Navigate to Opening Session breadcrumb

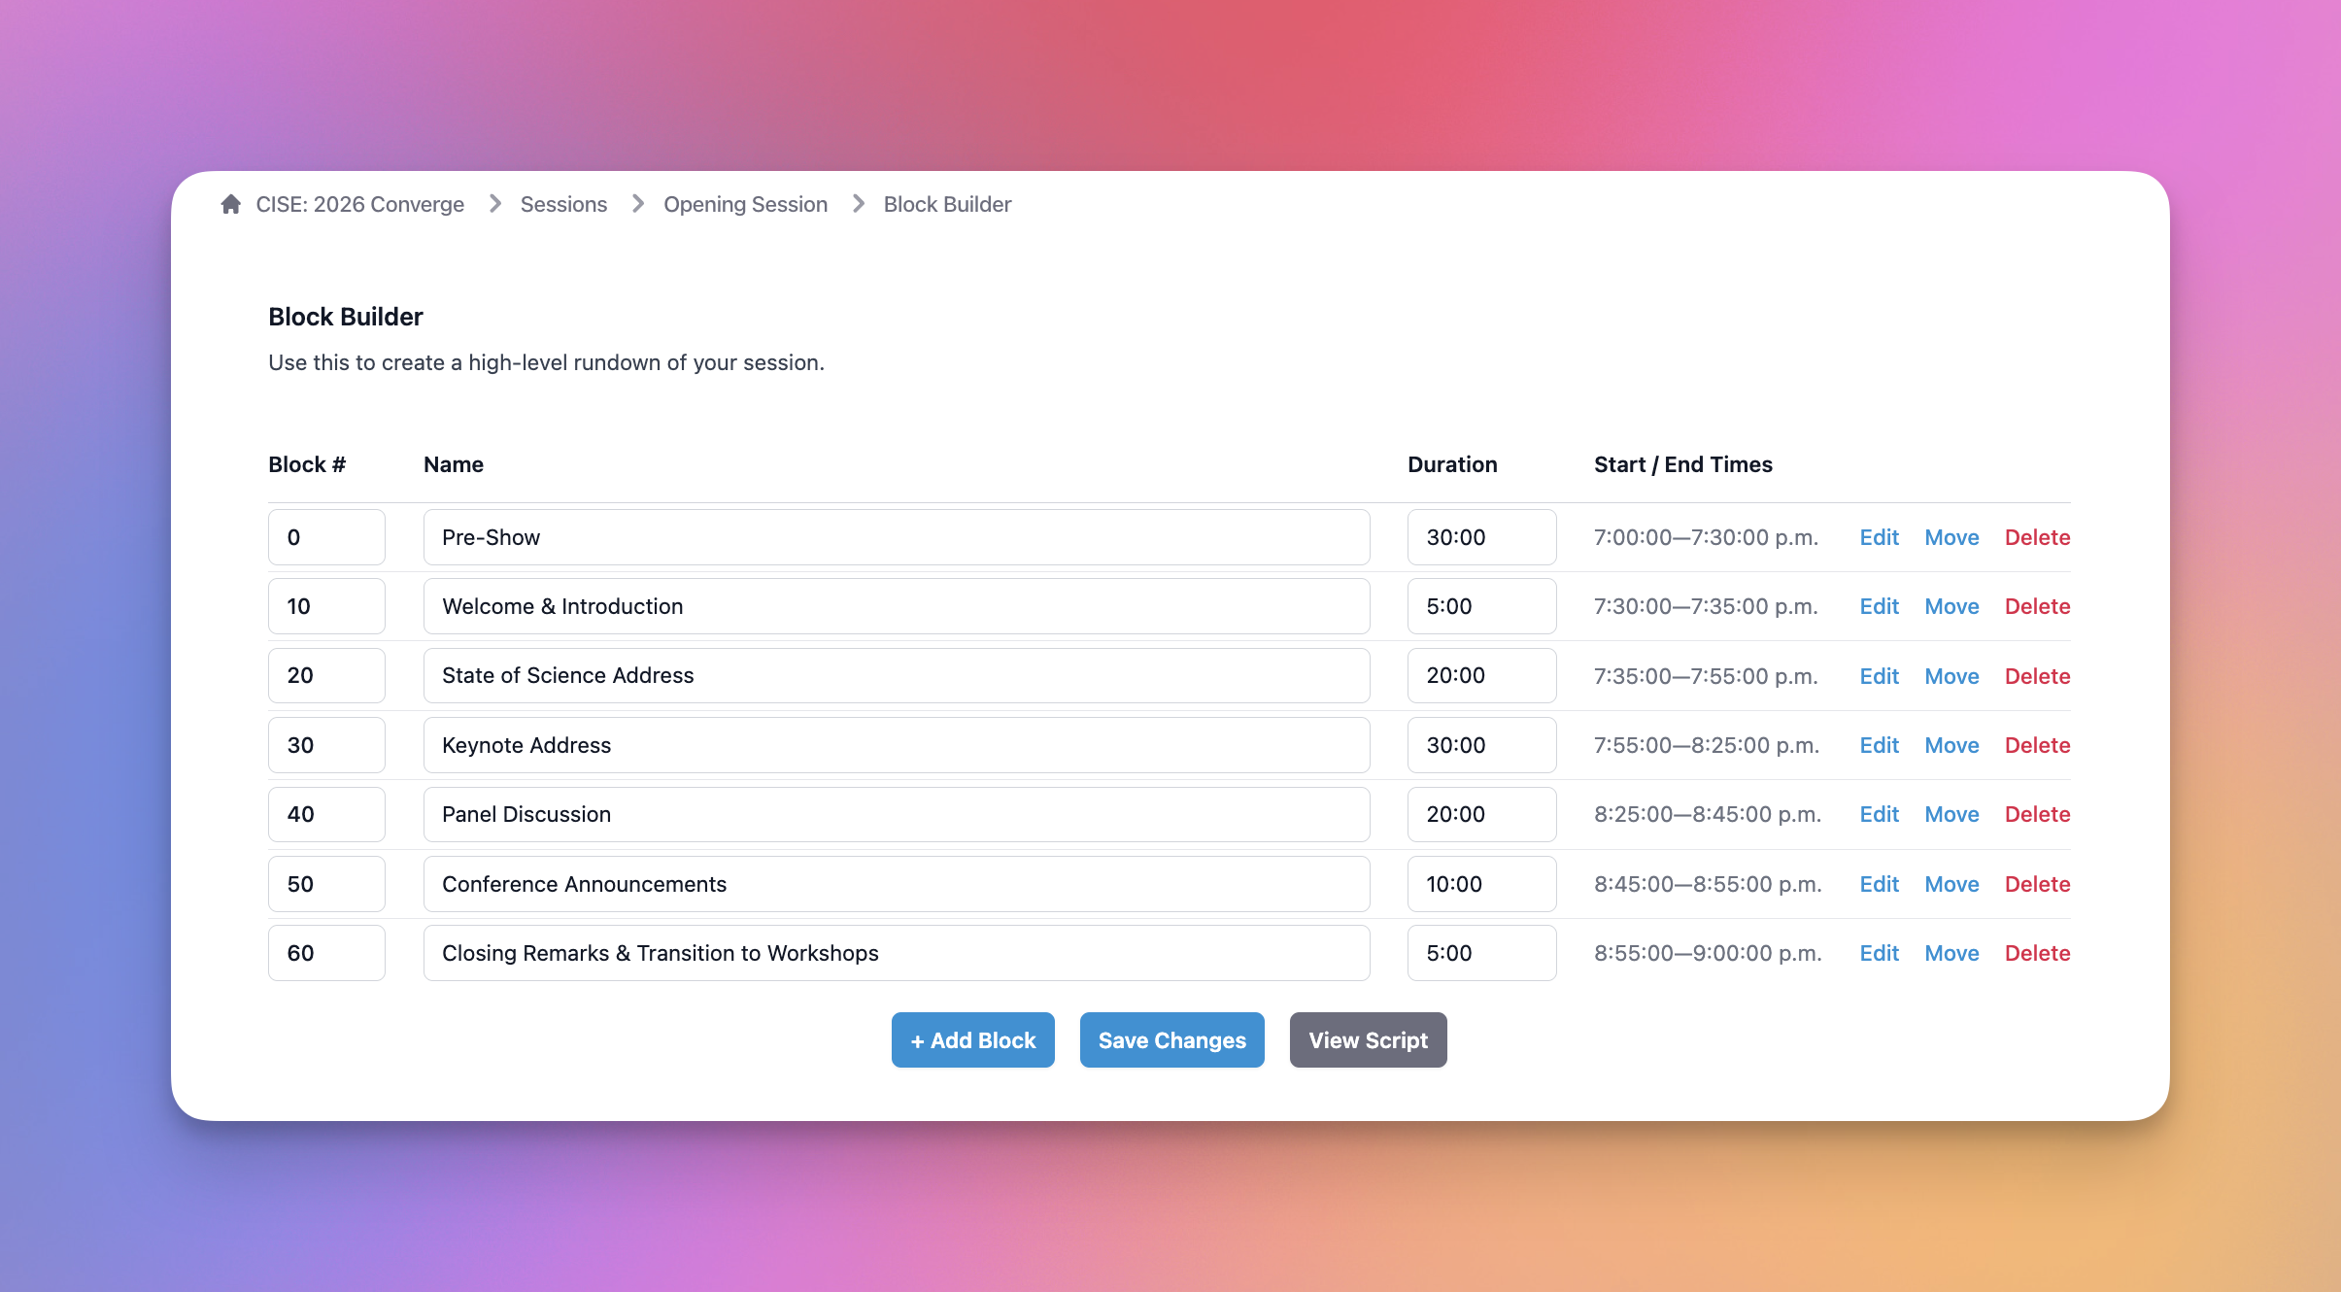point(745,204)
